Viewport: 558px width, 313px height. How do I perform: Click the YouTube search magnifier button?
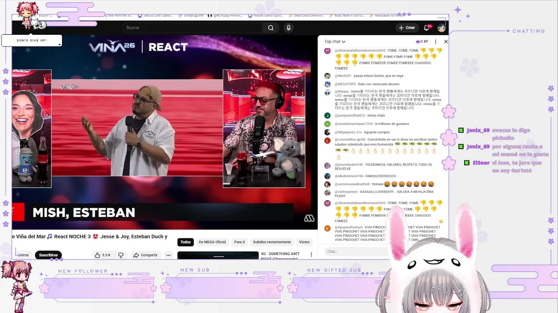pyautogui.click(x=271, y=28)
